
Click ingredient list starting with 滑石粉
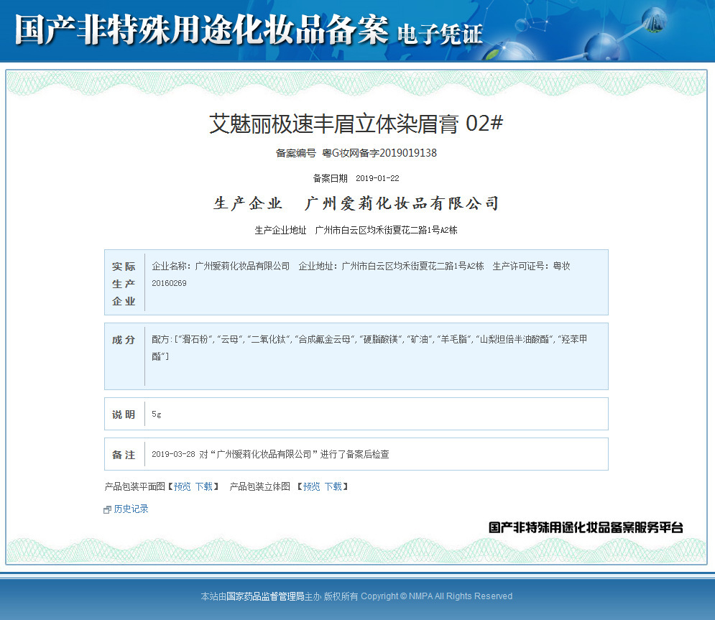[x=369, y=348]
